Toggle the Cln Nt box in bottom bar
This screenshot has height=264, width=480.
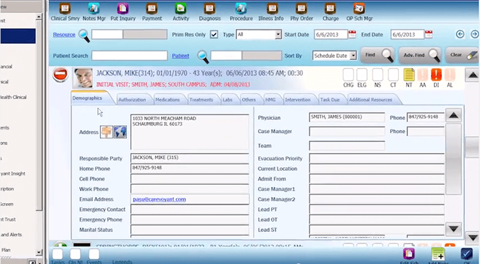[x=76, y=254]
